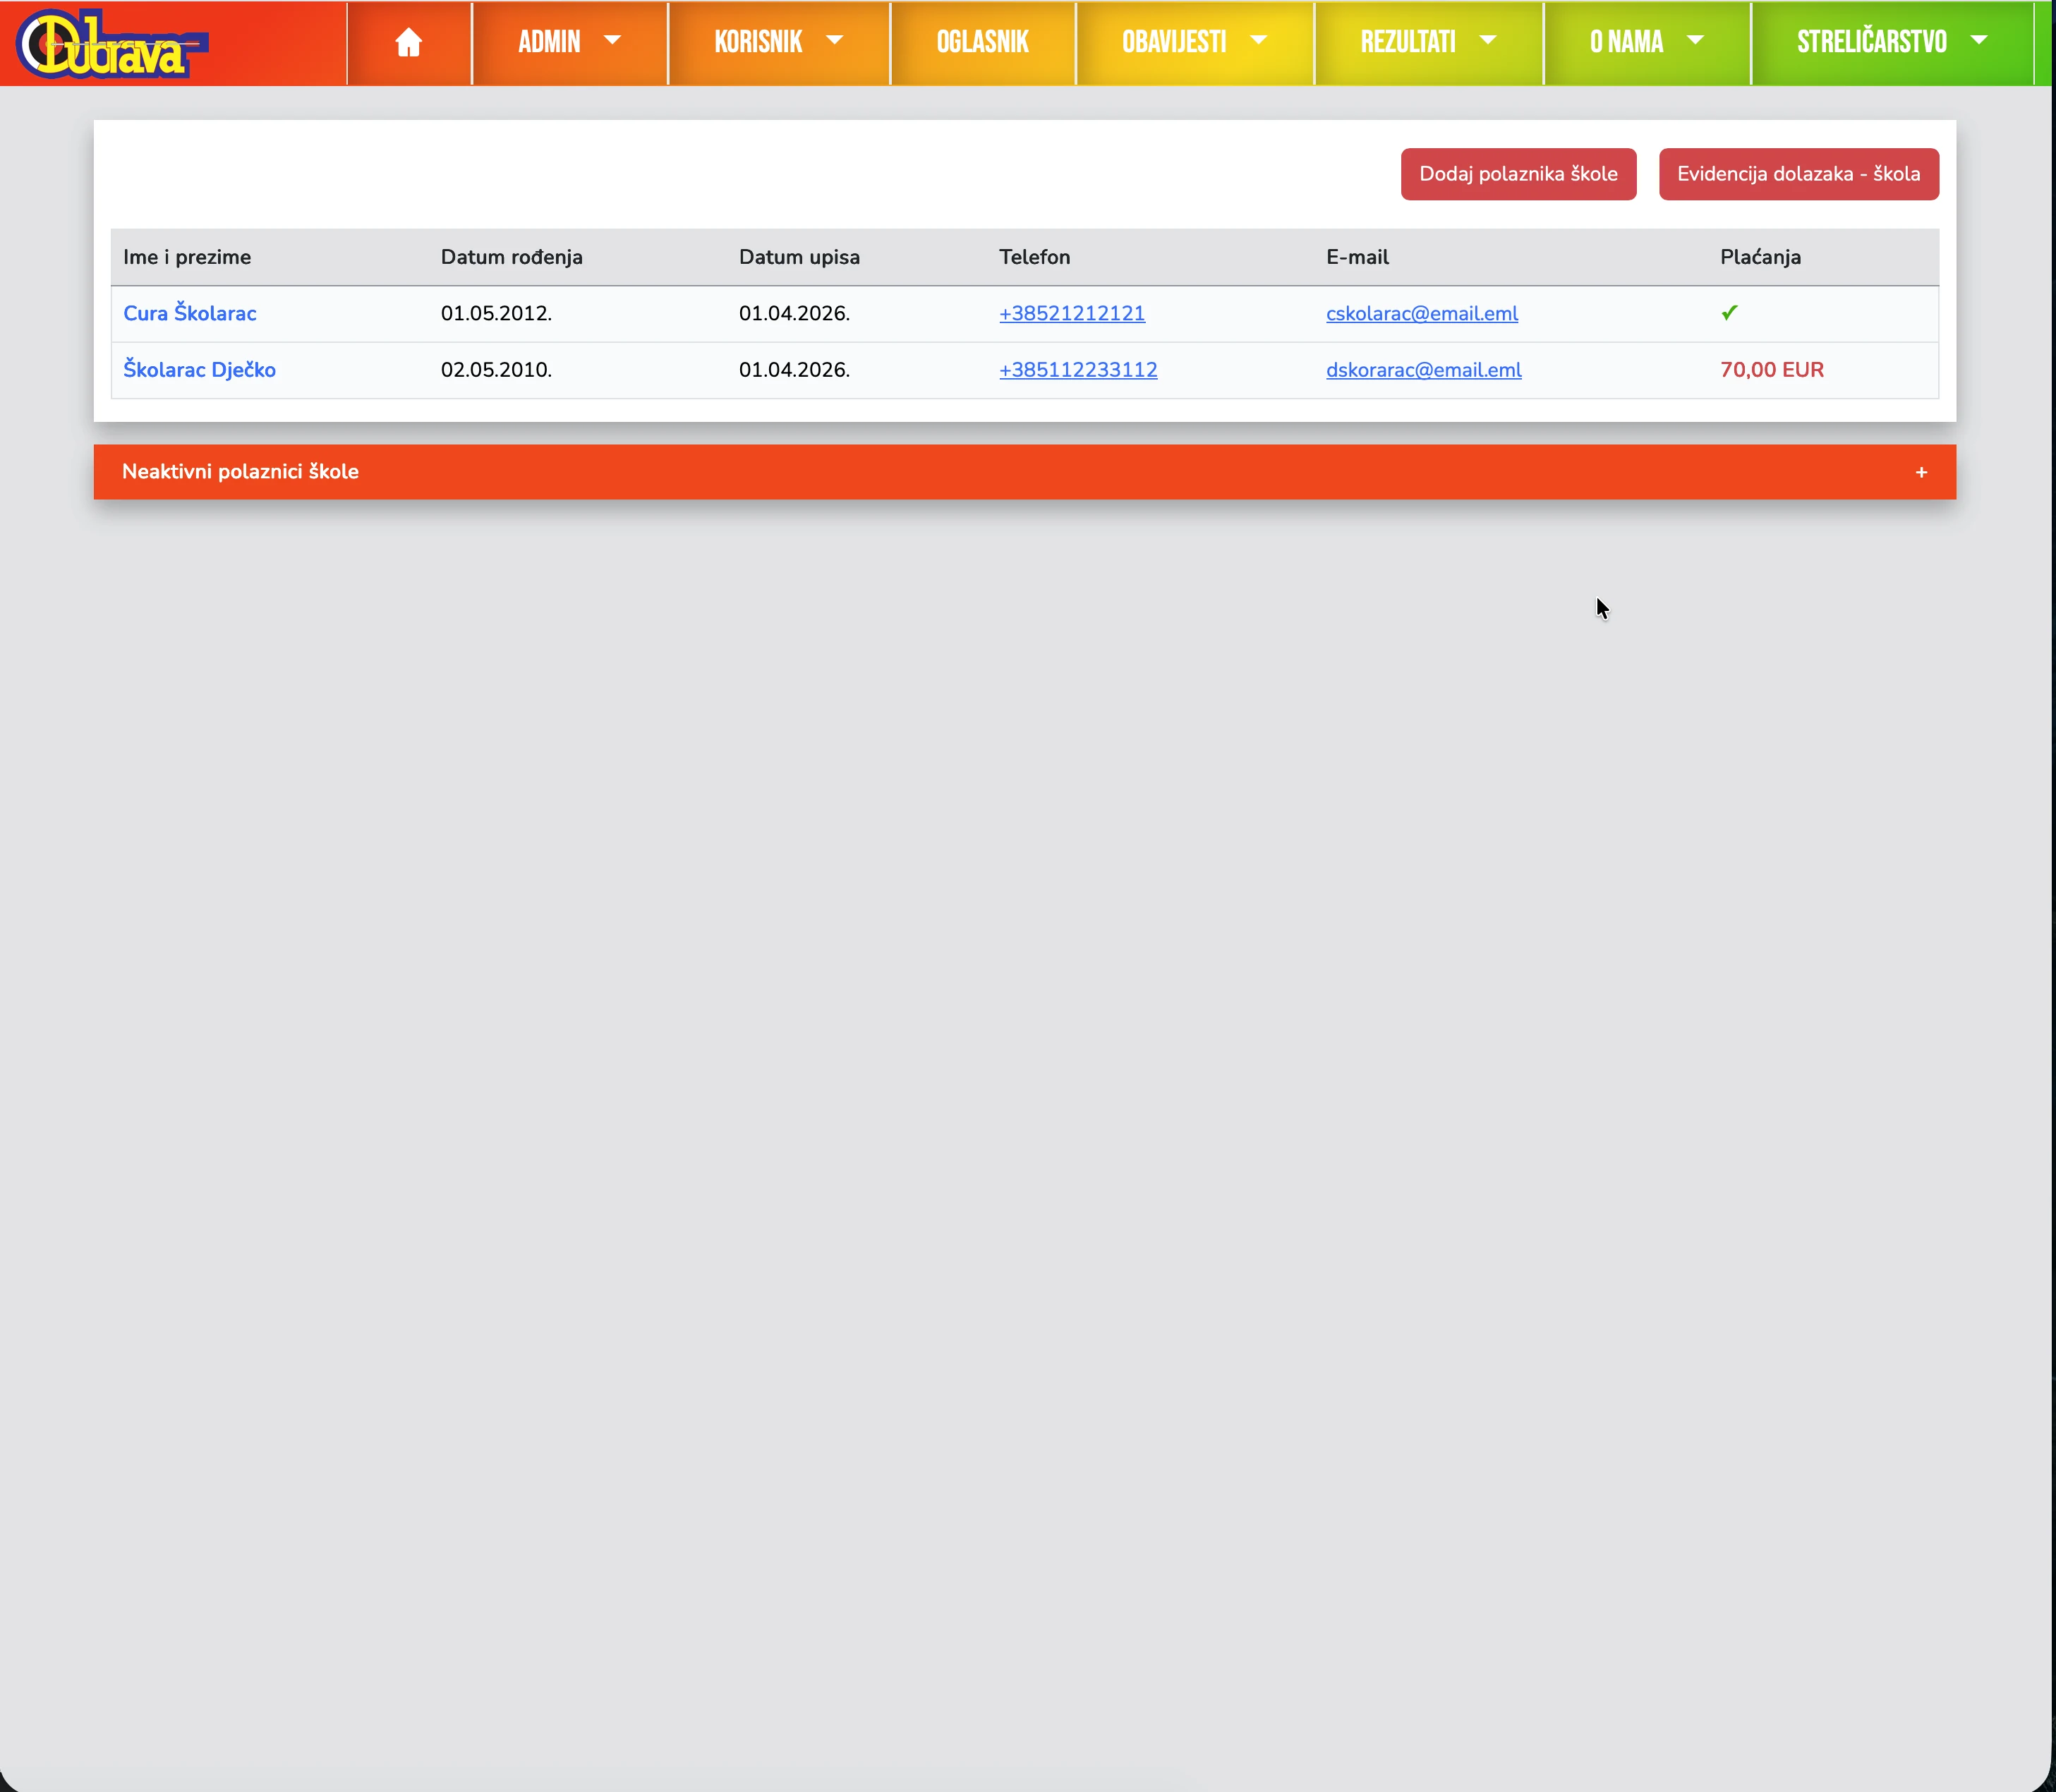Click email cskolarac@email.eml

click(1421, 313)
